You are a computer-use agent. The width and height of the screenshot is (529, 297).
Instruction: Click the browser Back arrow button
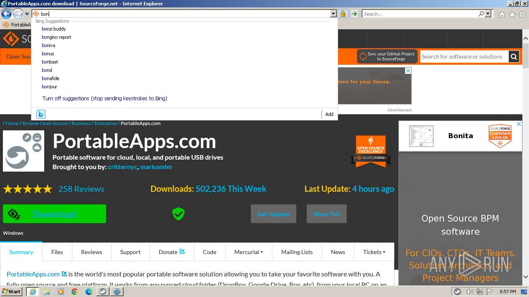[x=6, y=14]
